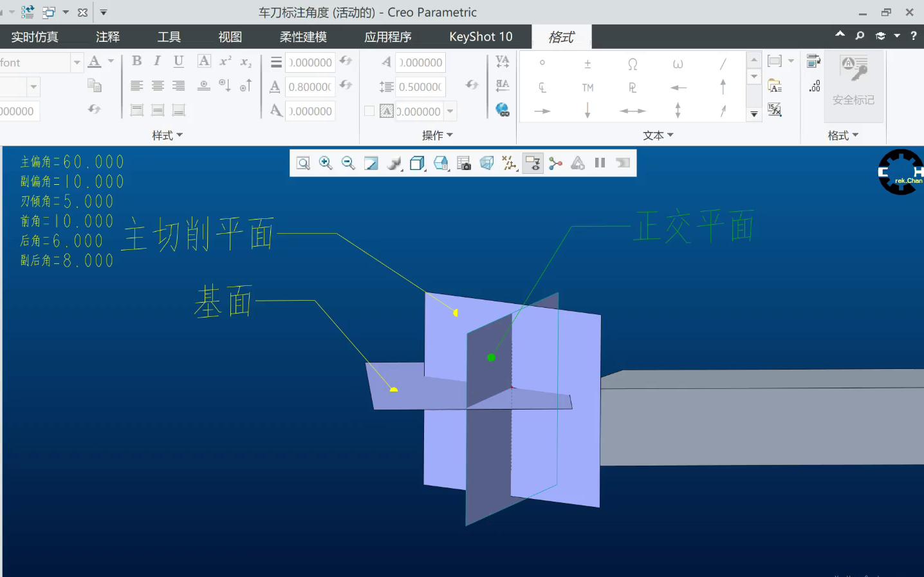Click the pause simulation icon
Screen dimensions: 924x577
[600, 163]
